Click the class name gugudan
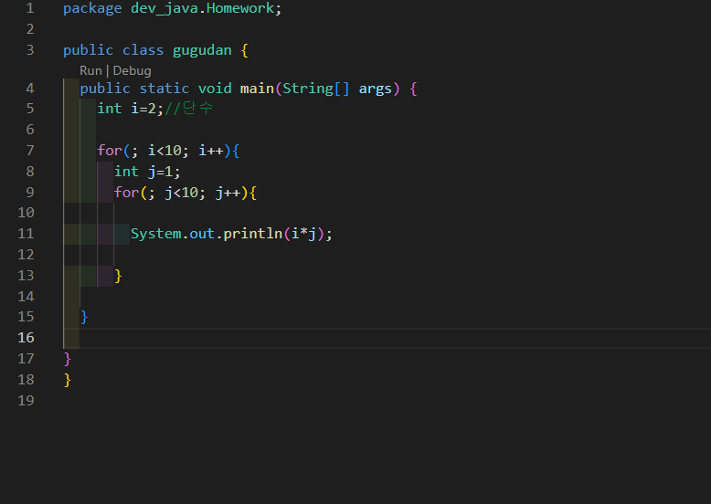Viewport: 711px width, 504px height. [202, 50]
